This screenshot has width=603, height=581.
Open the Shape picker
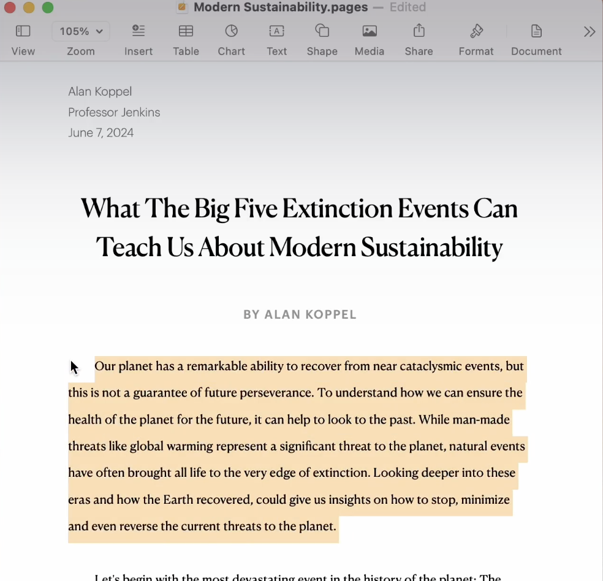point(322,31)
